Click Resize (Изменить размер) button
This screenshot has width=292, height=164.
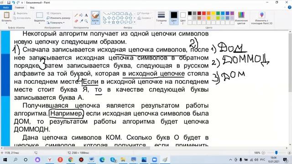(x=58, y=18)
